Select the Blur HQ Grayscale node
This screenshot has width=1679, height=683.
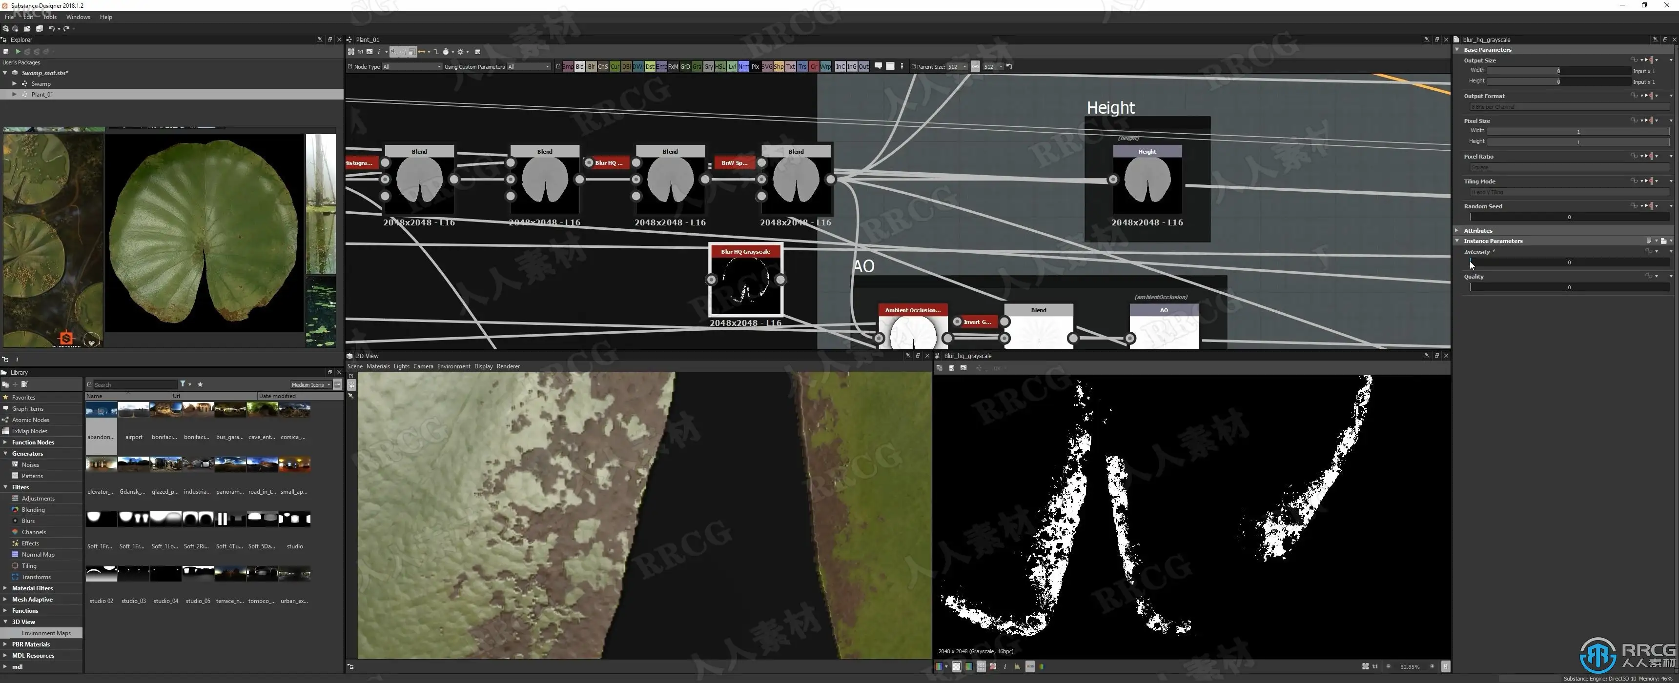745,280
